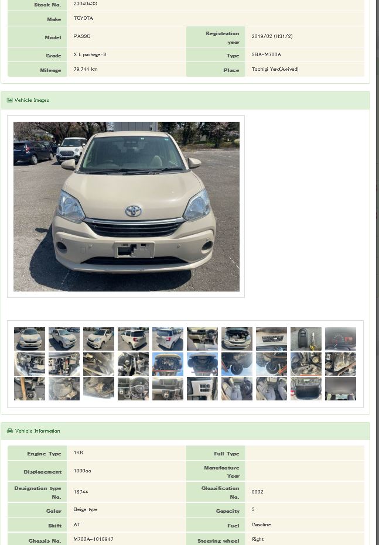Show the key fob and key thumbnail
The height and width of the screenshot is (545, 379).
(306, 338)
